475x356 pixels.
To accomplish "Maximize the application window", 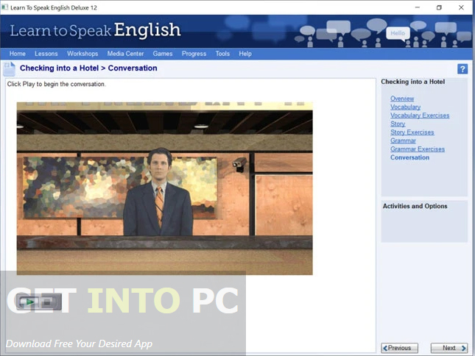I will [439, 7].
